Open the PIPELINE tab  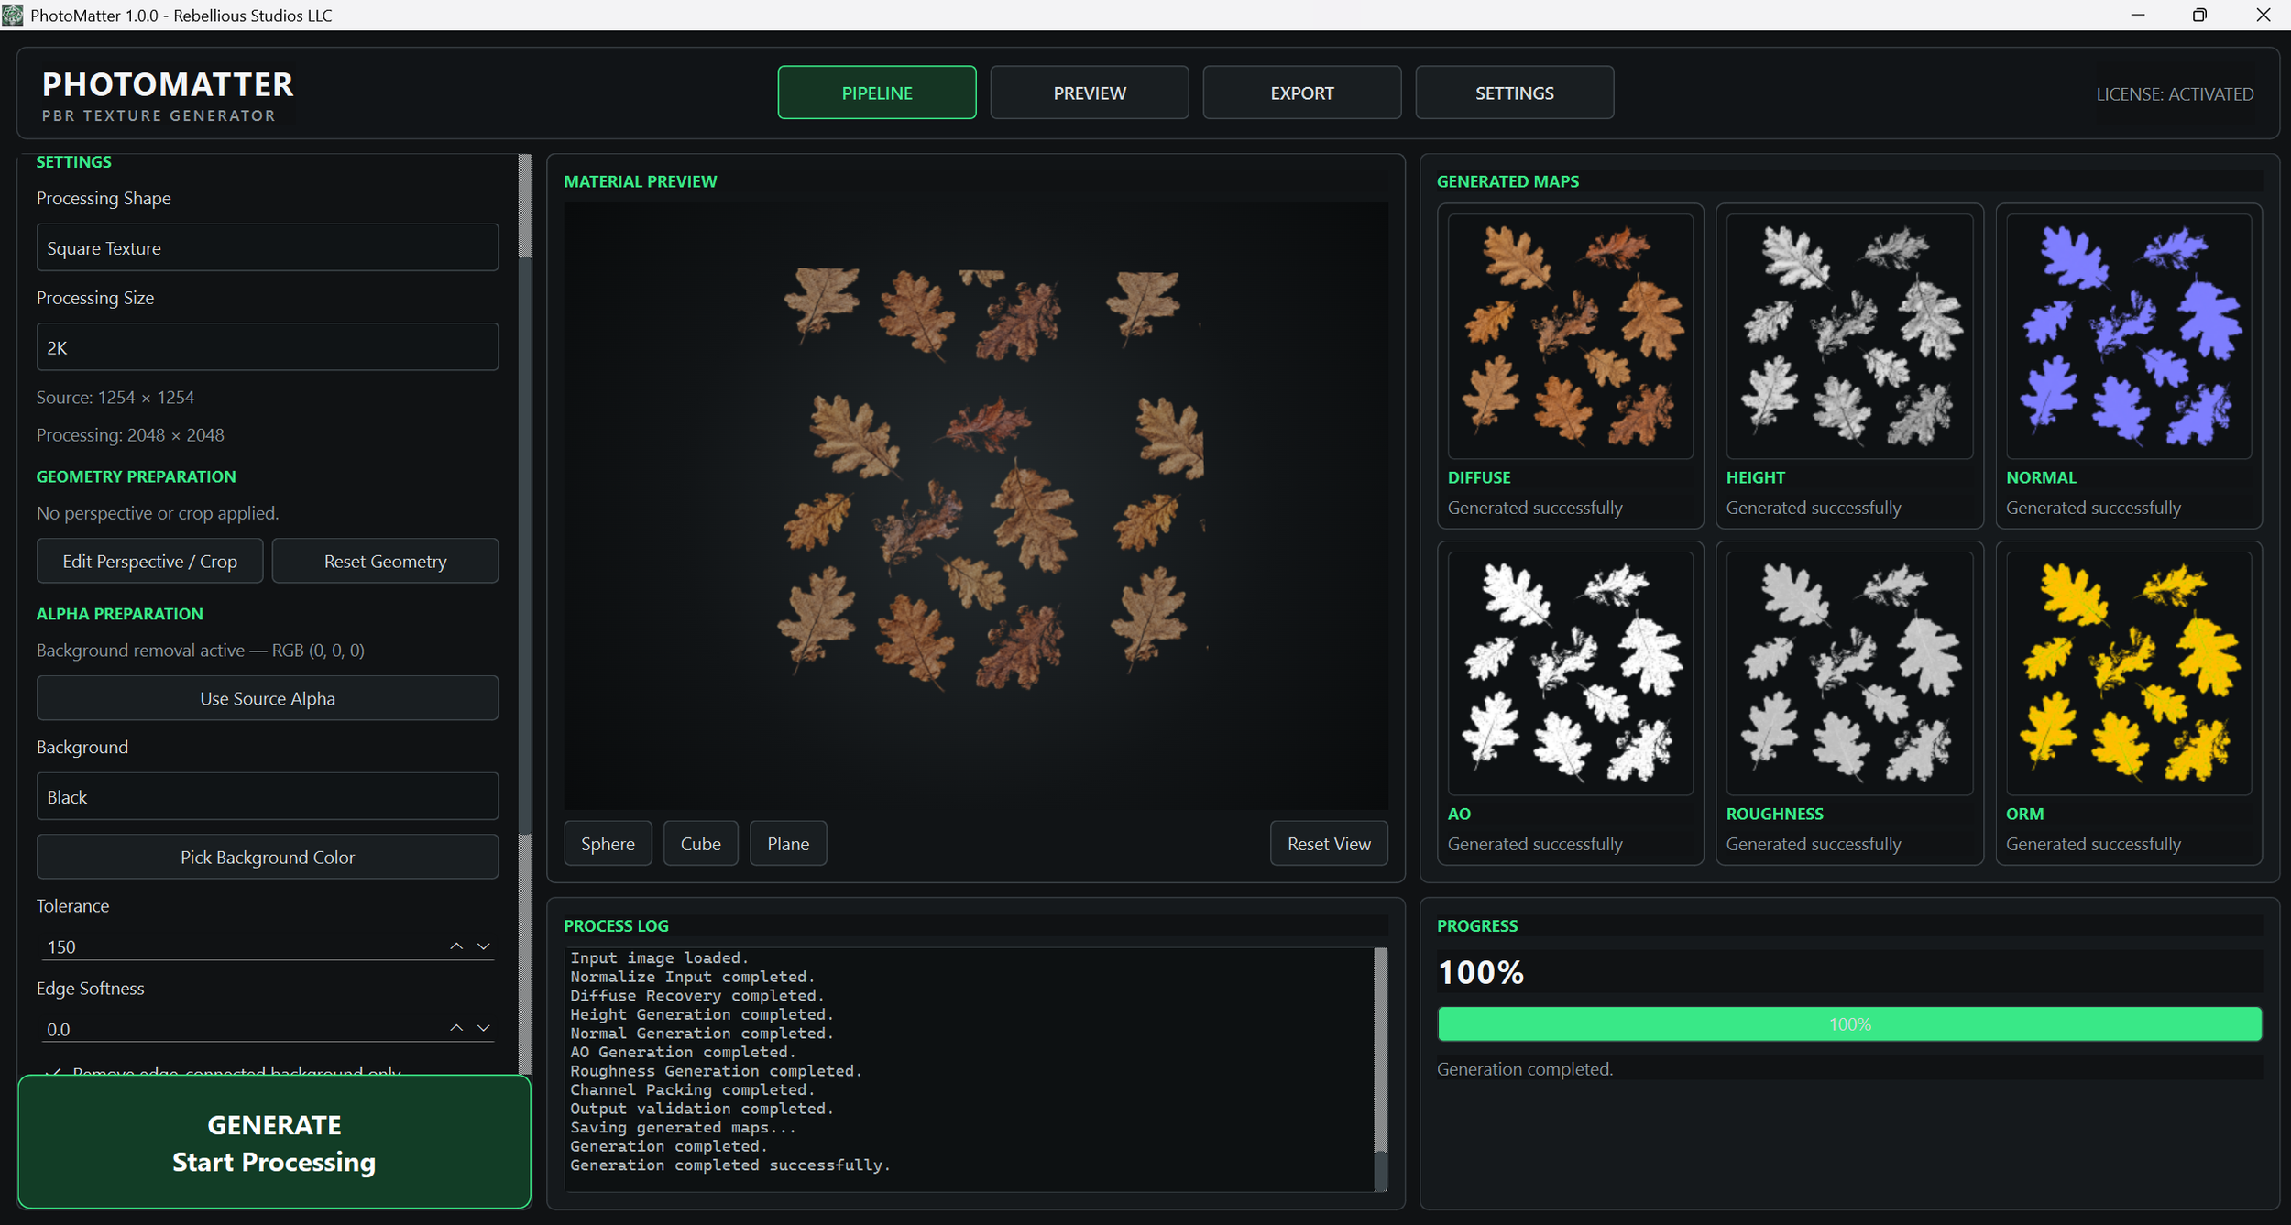[877, 93]
